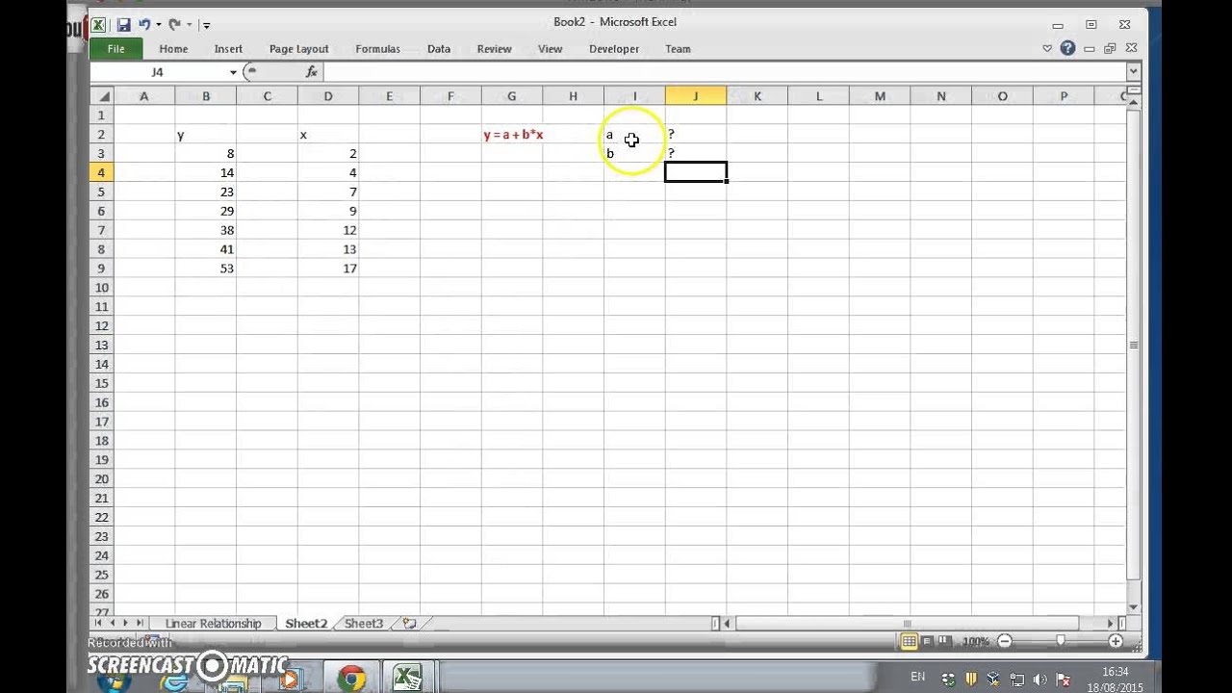The image size is (1232, 693).
Task: Open the Review ribbon tab
Action: pos(494,49)
